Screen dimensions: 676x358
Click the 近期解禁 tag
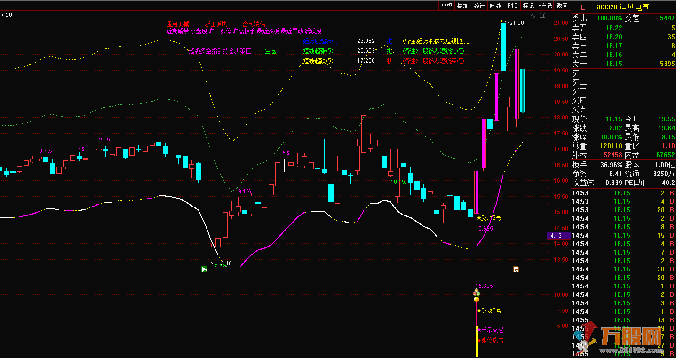177,31
